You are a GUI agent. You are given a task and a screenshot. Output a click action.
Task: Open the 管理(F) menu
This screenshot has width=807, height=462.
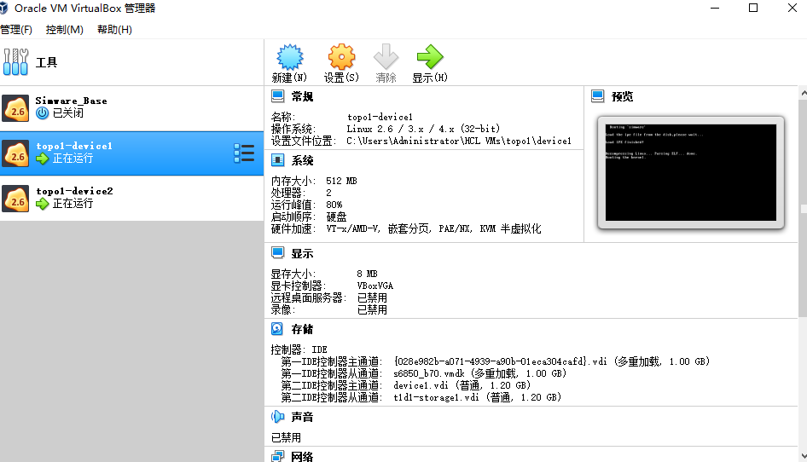point(16,30)
